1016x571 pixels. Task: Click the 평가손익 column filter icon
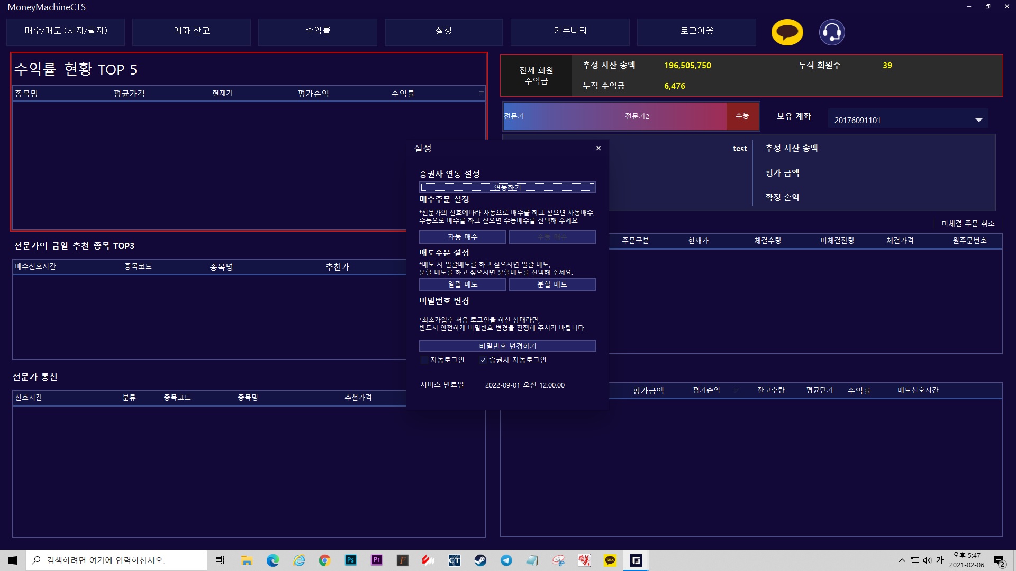click(x=736, y=390)
